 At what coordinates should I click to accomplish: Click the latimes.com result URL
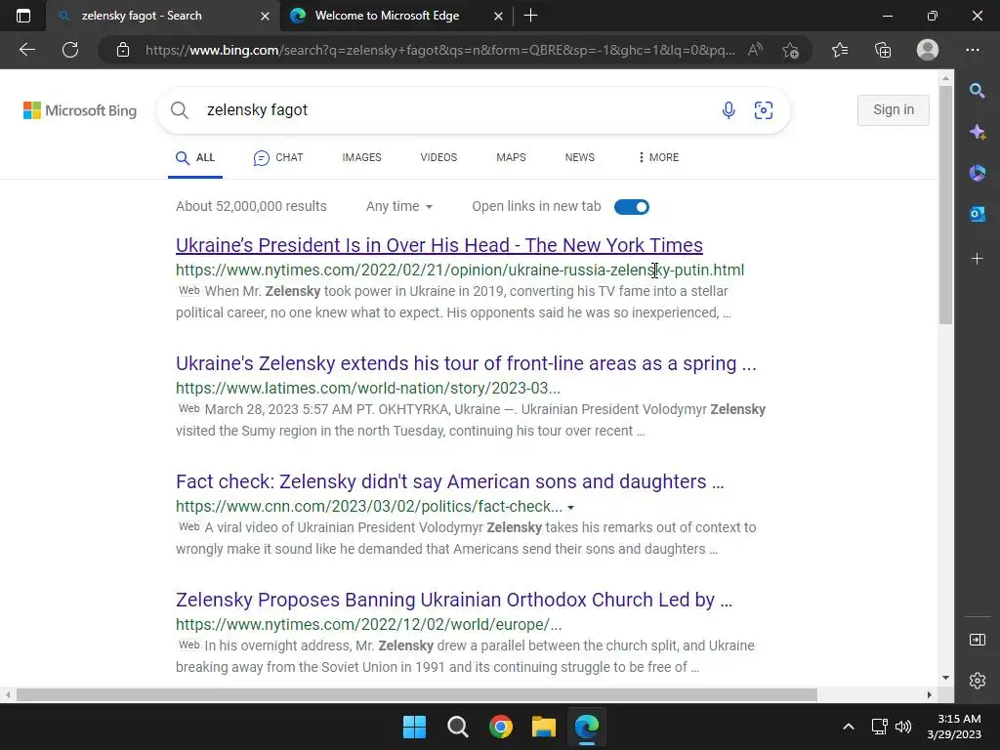tap(368, 389)
